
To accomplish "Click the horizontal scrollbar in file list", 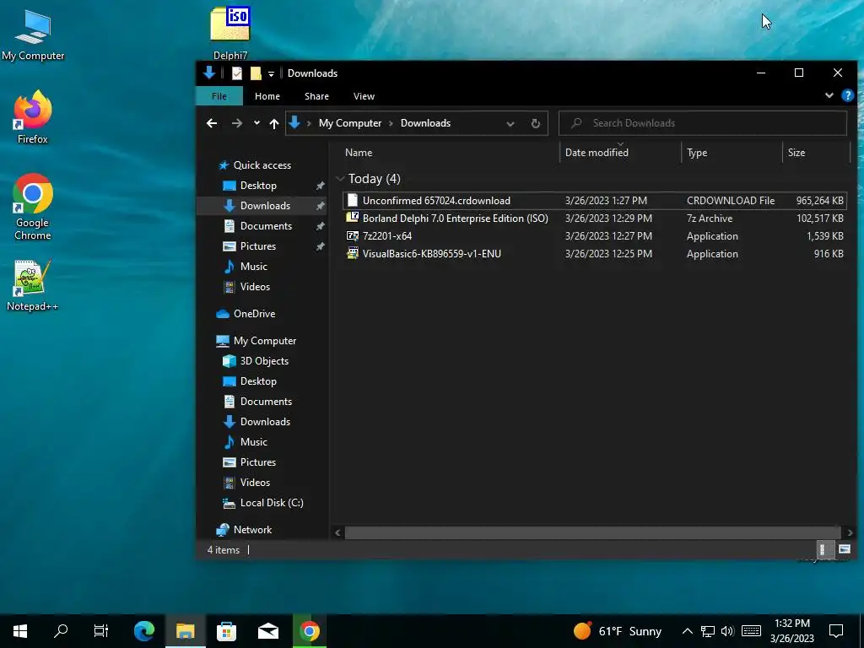I will click(x=593, y=533).
